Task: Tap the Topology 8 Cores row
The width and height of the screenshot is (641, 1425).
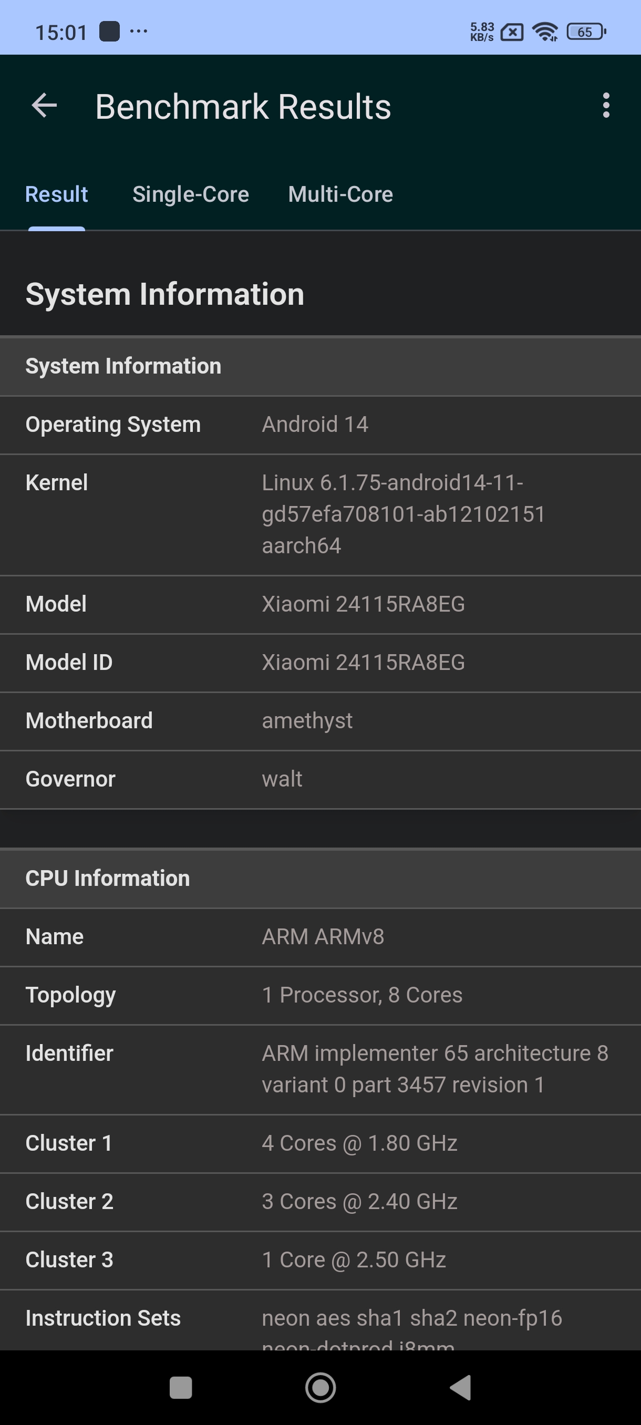Action: click(x=320, y=995)
